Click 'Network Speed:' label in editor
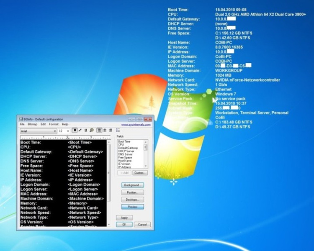Viewport: 314px width, 251px height. pyautogui.click(x=36, y=213)
